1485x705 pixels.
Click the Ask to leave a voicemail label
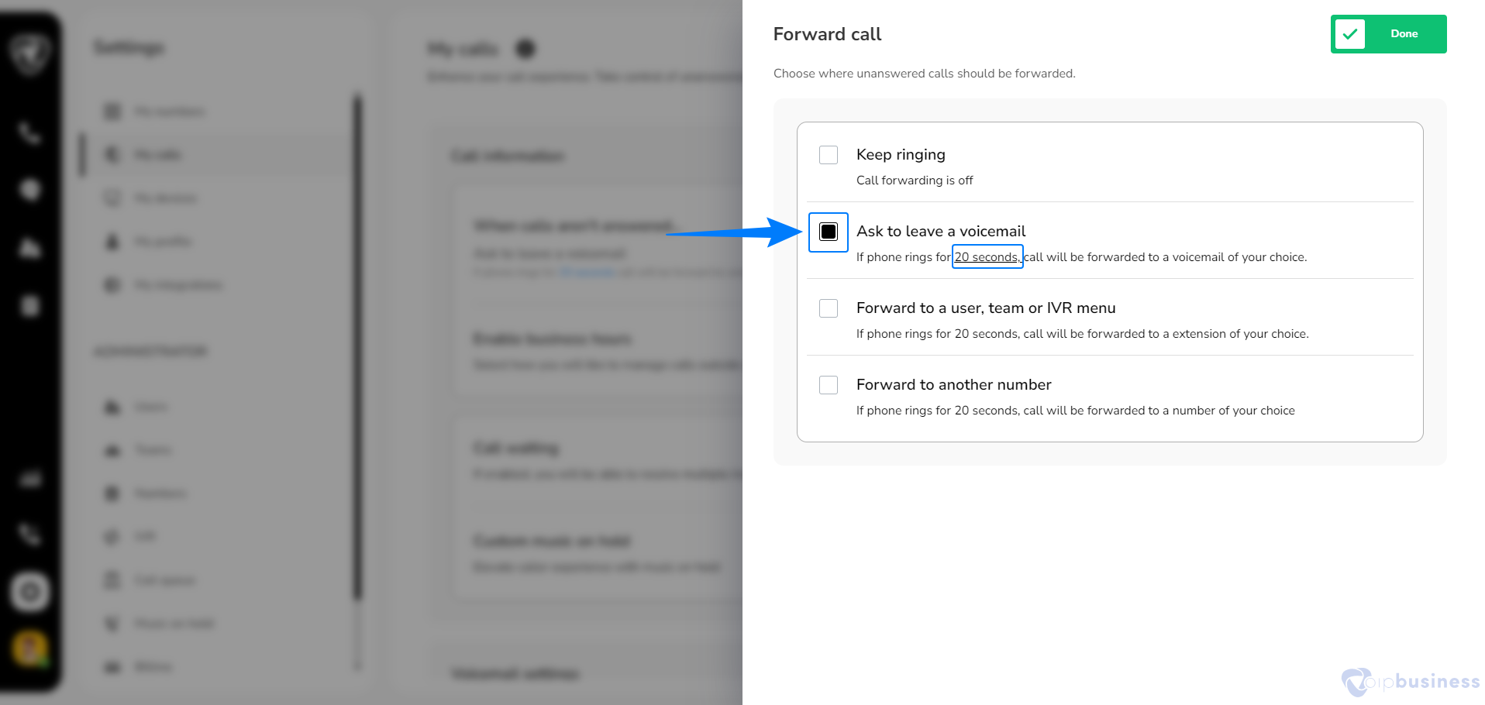[x=941, y=232]
